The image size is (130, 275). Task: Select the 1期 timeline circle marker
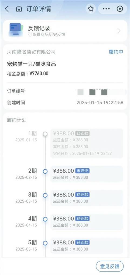(45, 134)
